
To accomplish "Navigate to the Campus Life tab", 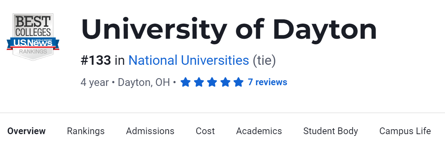I will coord(405,131).
